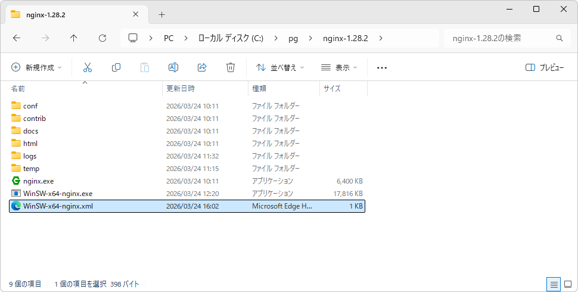Select the file name WinSW-x64-nginx.exe
578x292 pixels.
pos(58,193)
